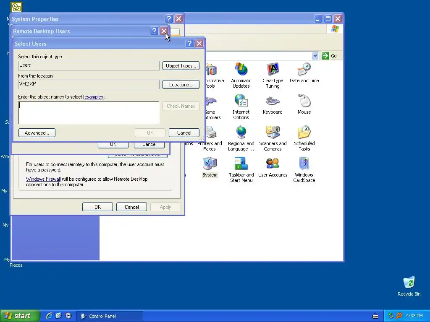Screen dimensions: 430x322
Task: Open the Start menu
Action: pos(20,316)
